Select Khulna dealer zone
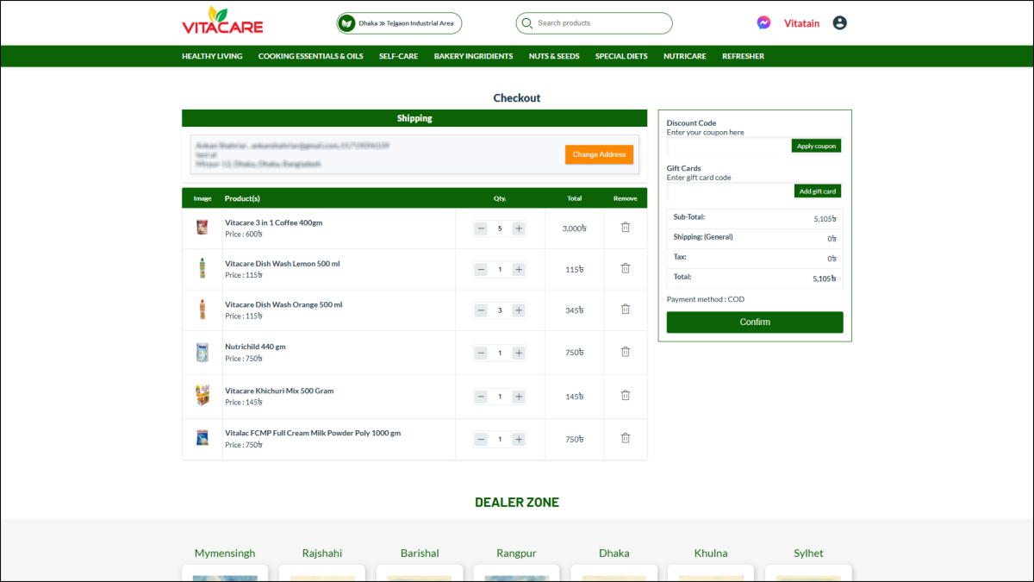The width and height of the screenshot is (1034, 582). click(x=711, y=553)
